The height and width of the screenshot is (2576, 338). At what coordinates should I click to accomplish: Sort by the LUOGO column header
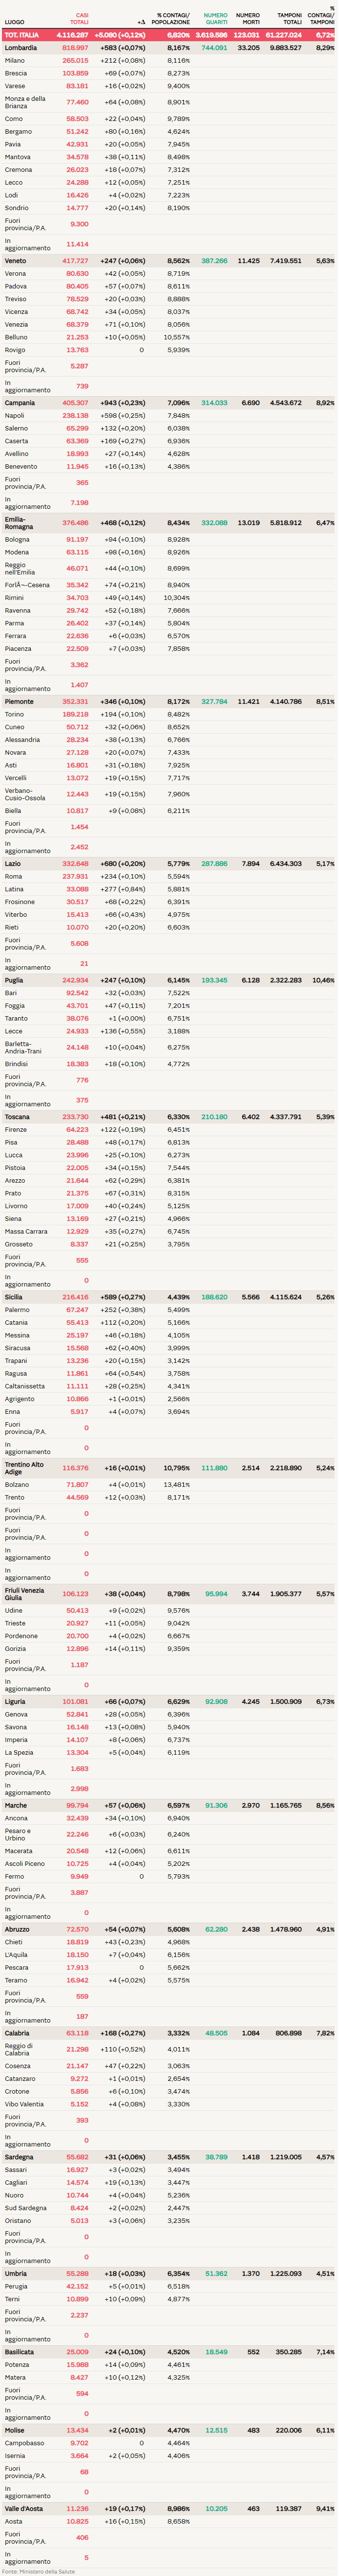pyautogui.click(x=14, y=22)
